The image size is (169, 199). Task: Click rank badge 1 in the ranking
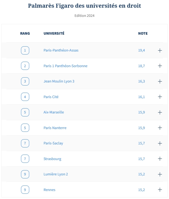point(25,50)
